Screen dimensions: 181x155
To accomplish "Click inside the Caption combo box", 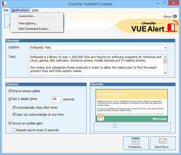I will click(98, 48).
